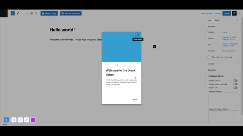Click the sidebar vertical scrollbar
The image size is (243, 136).
point(242,66)
